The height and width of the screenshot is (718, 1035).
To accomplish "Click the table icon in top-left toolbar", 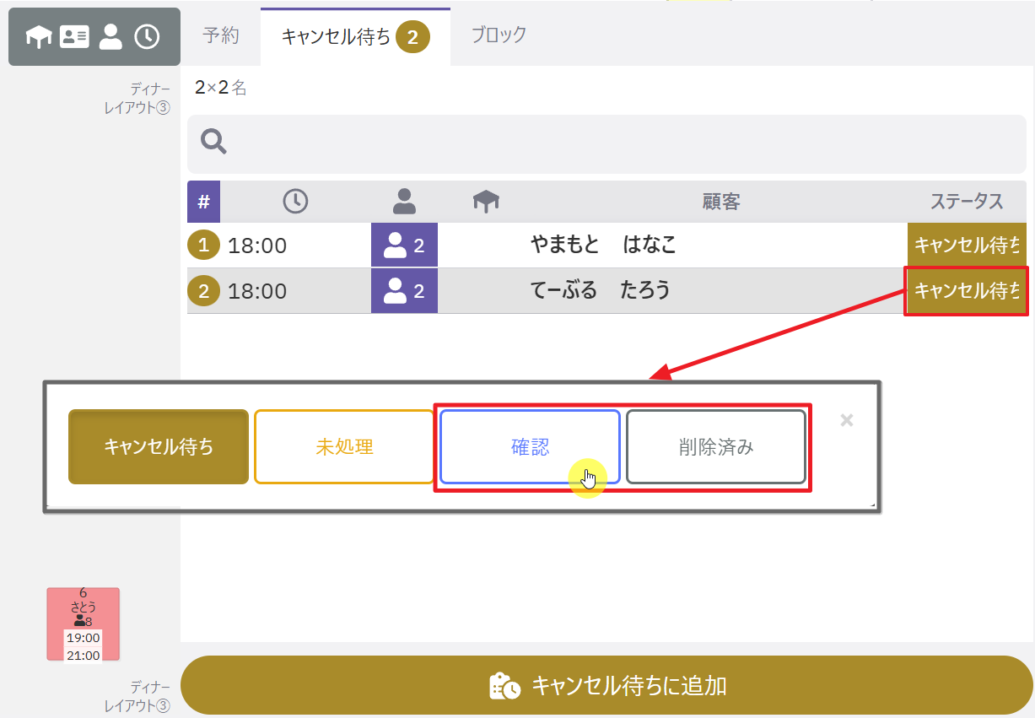I will point(39,36).
